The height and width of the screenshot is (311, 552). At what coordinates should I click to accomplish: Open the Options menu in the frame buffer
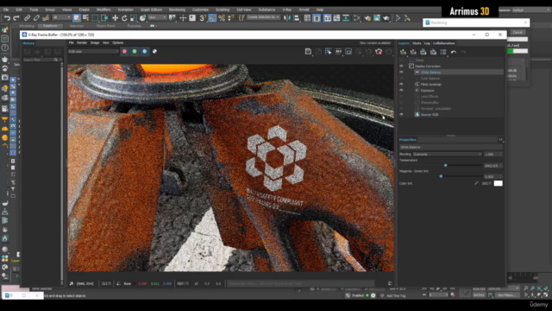tap(117, 42)
